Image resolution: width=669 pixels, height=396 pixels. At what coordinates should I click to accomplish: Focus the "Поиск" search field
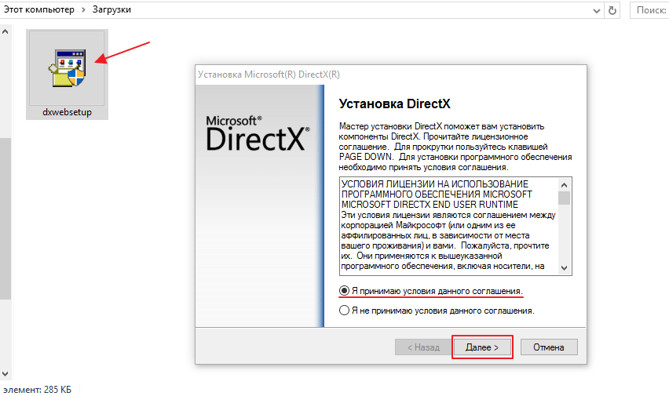pos(650,9)
